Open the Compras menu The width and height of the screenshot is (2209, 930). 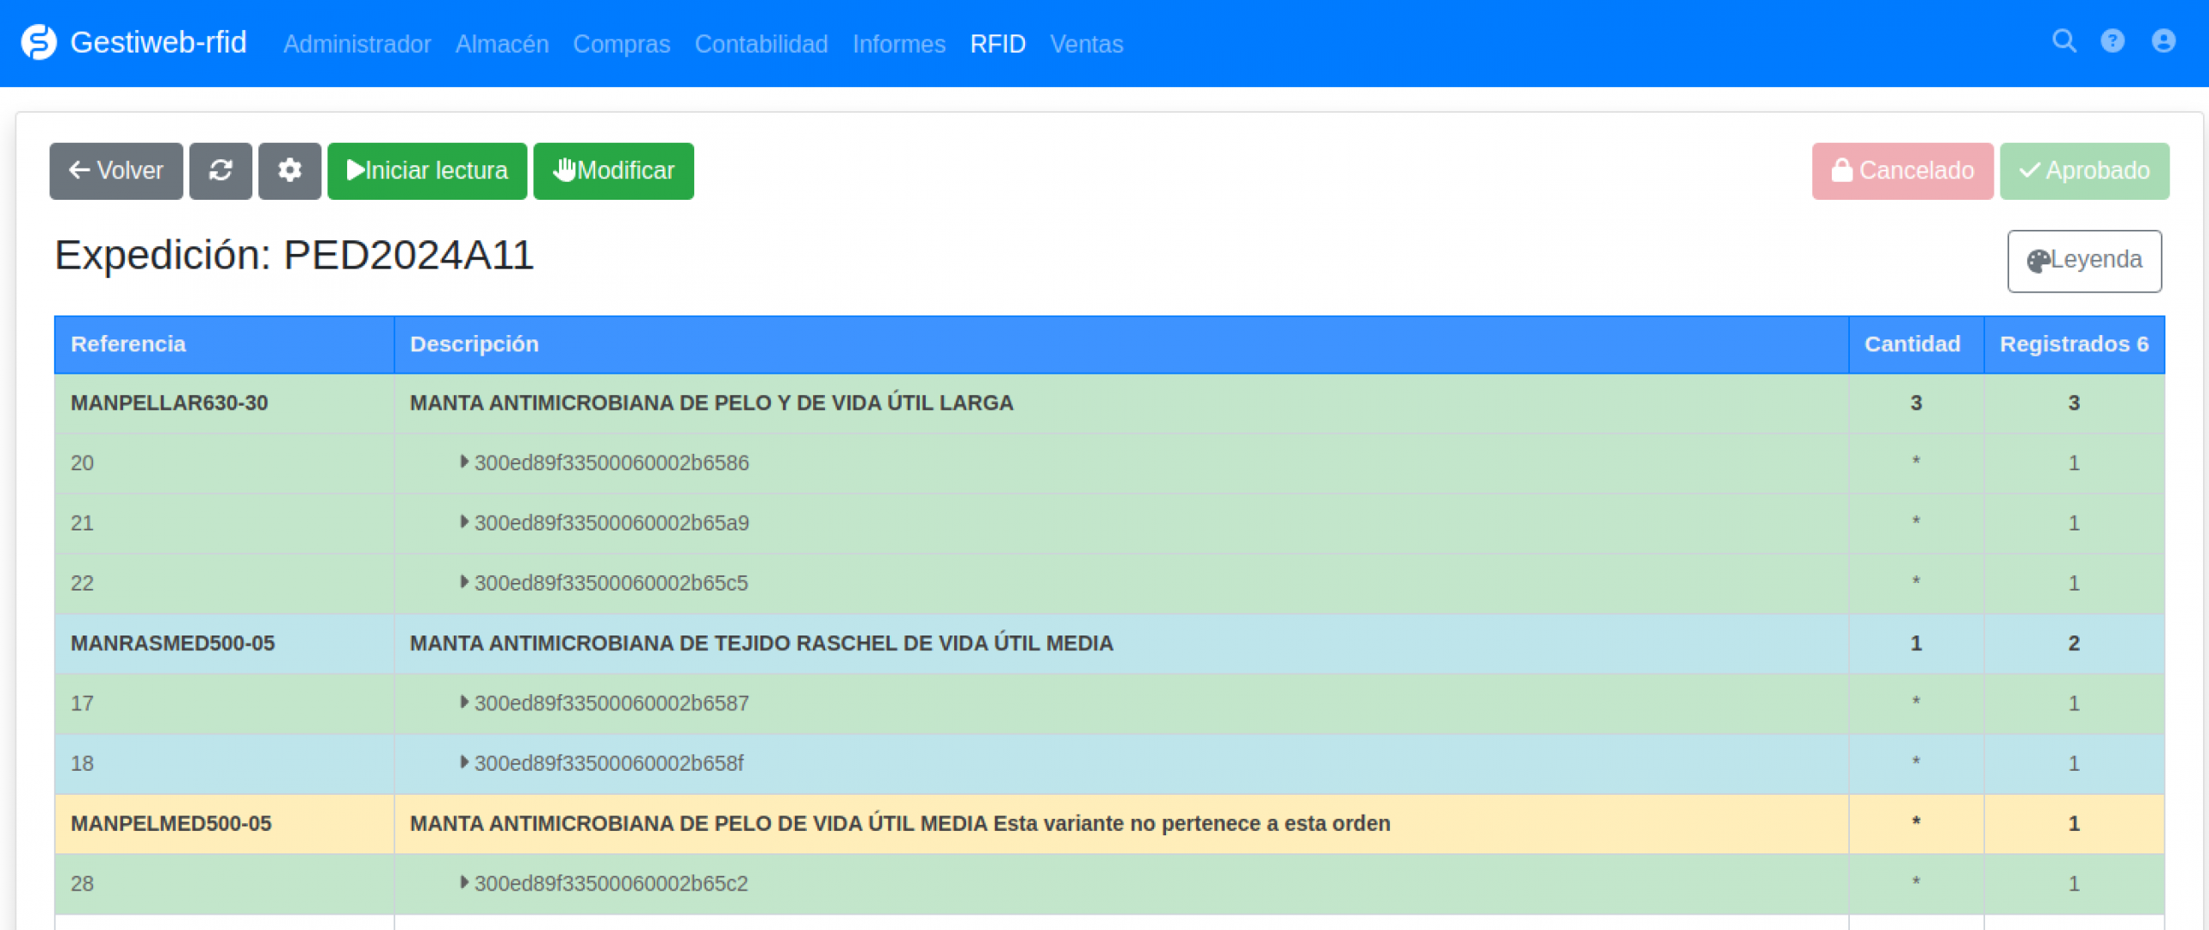pyautogui.click(x=622, y=44)
